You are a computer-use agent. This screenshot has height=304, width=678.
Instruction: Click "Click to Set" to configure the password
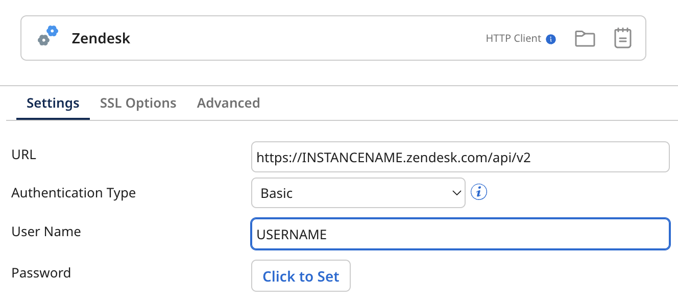click(301, 276)
